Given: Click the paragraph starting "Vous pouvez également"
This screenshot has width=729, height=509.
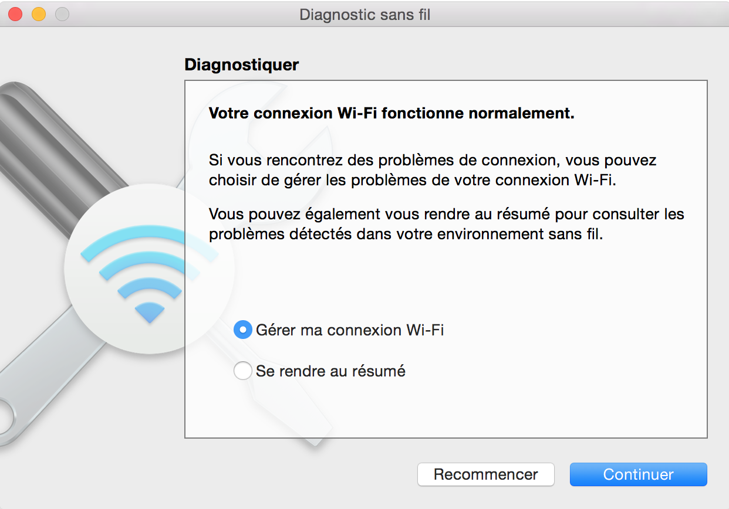Looking at the screenshot, I should (x=447, y=224).
